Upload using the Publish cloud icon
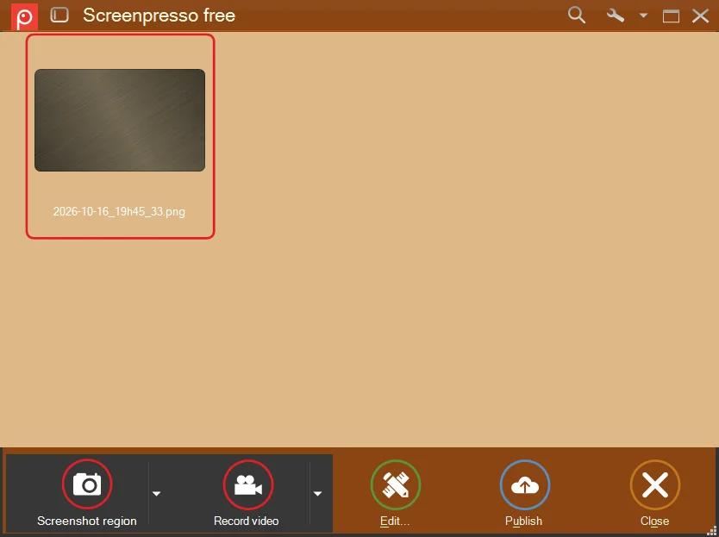Viewport: 719px width, 537px height. point(524,484)
